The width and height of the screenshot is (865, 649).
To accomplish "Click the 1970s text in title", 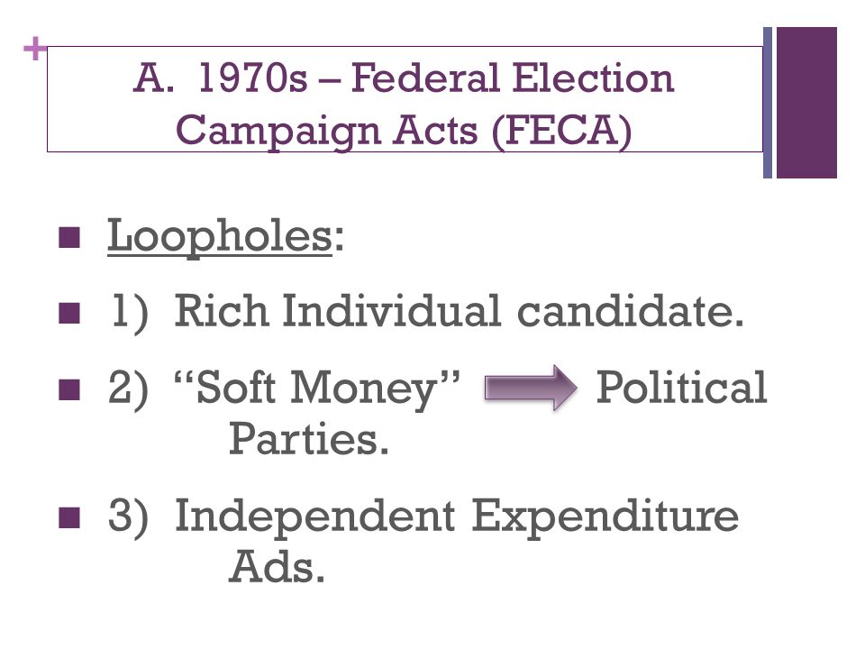I will [x=252, y=78].
